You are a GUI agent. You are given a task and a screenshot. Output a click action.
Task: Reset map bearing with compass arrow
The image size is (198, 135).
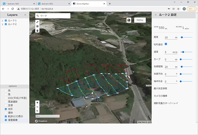[37, 111]
